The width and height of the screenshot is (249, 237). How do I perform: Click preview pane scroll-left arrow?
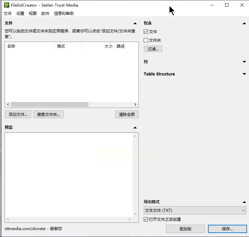8,219
